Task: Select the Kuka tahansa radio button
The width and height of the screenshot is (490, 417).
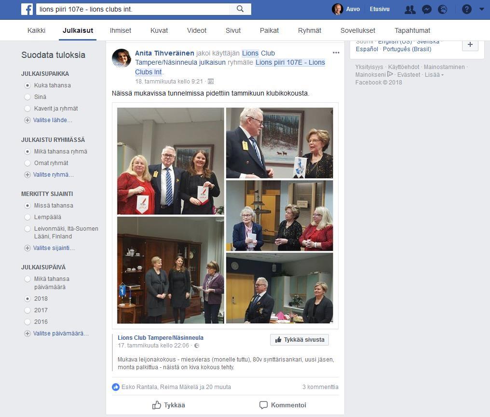Action: (27, 85)
